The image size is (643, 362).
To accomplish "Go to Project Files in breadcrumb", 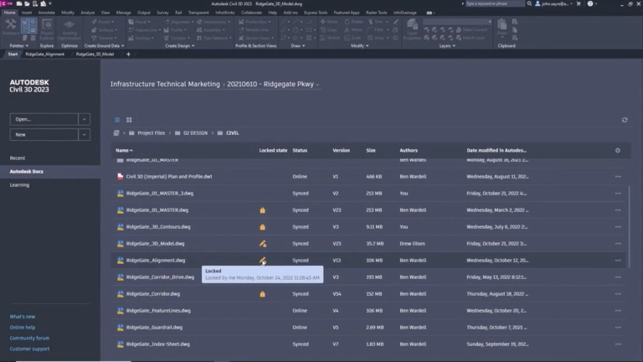I will (151, 133).
